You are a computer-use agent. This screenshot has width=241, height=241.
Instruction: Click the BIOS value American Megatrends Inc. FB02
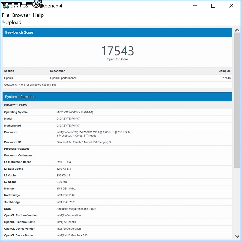tap(76, 209)
